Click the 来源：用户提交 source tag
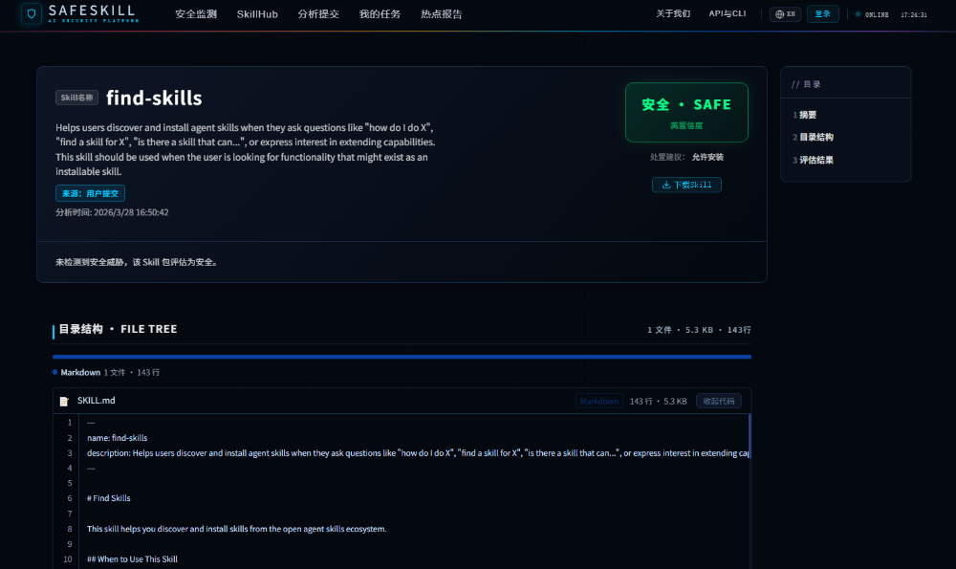 (90, 193)
